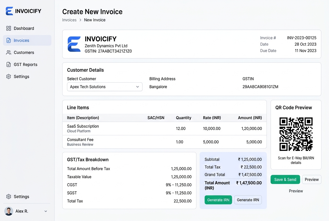329x221 pixels.
Task: Click customer GSTIN 29AABCA9081G1ZM
Action: click(x=260, y=87)
